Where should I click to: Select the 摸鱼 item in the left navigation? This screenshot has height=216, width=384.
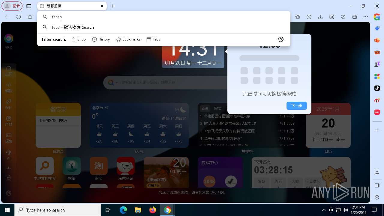click(x=9, y=138)
